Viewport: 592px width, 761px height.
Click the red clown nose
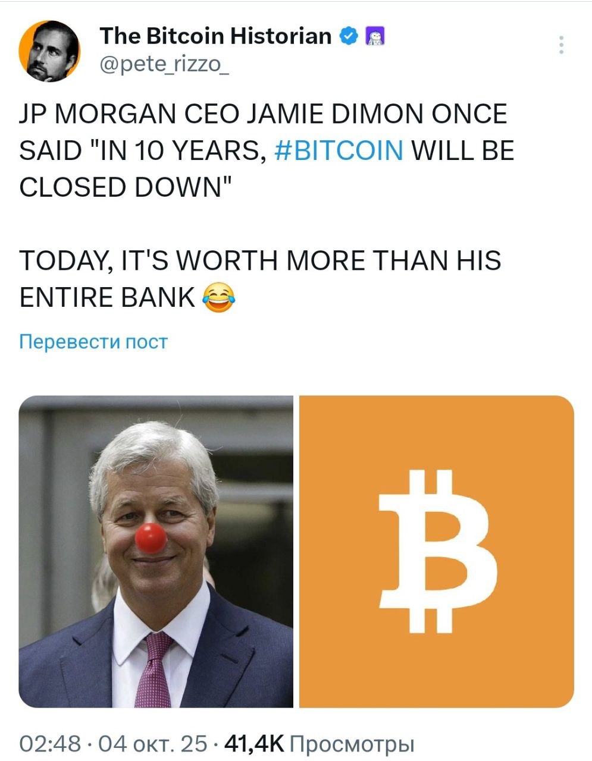tap(150, 538)
